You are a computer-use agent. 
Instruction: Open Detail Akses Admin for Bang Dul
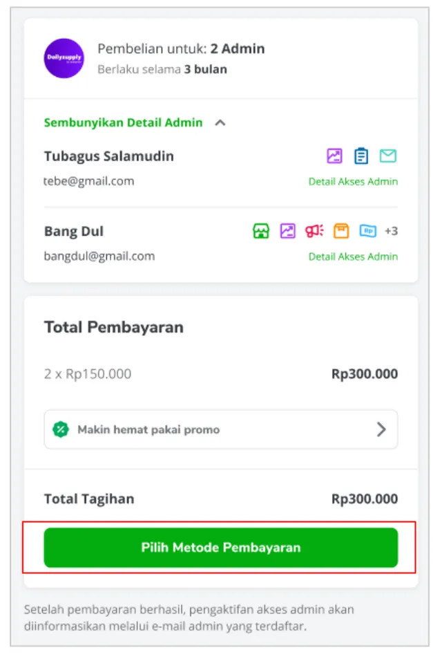click(353, 257)
